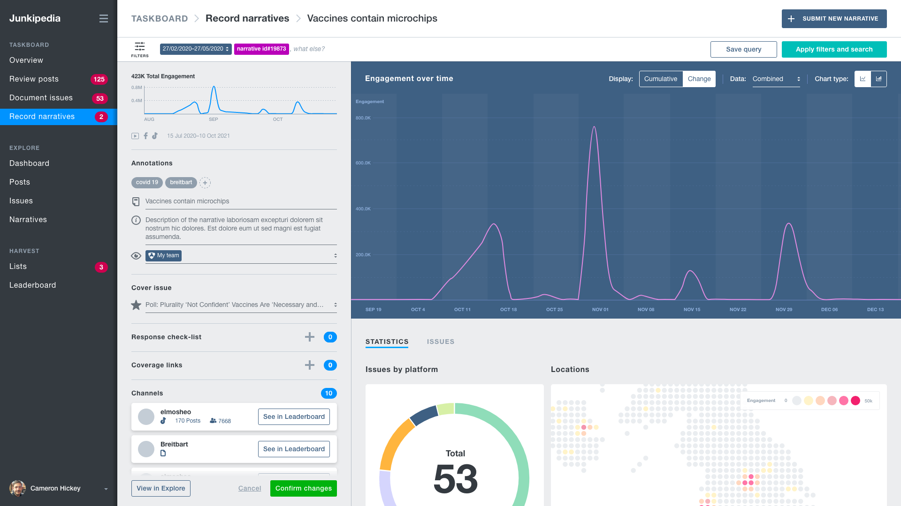901x506 pixels.
Task: Click the breitbart annotation tag
Action: click(181, 183)
